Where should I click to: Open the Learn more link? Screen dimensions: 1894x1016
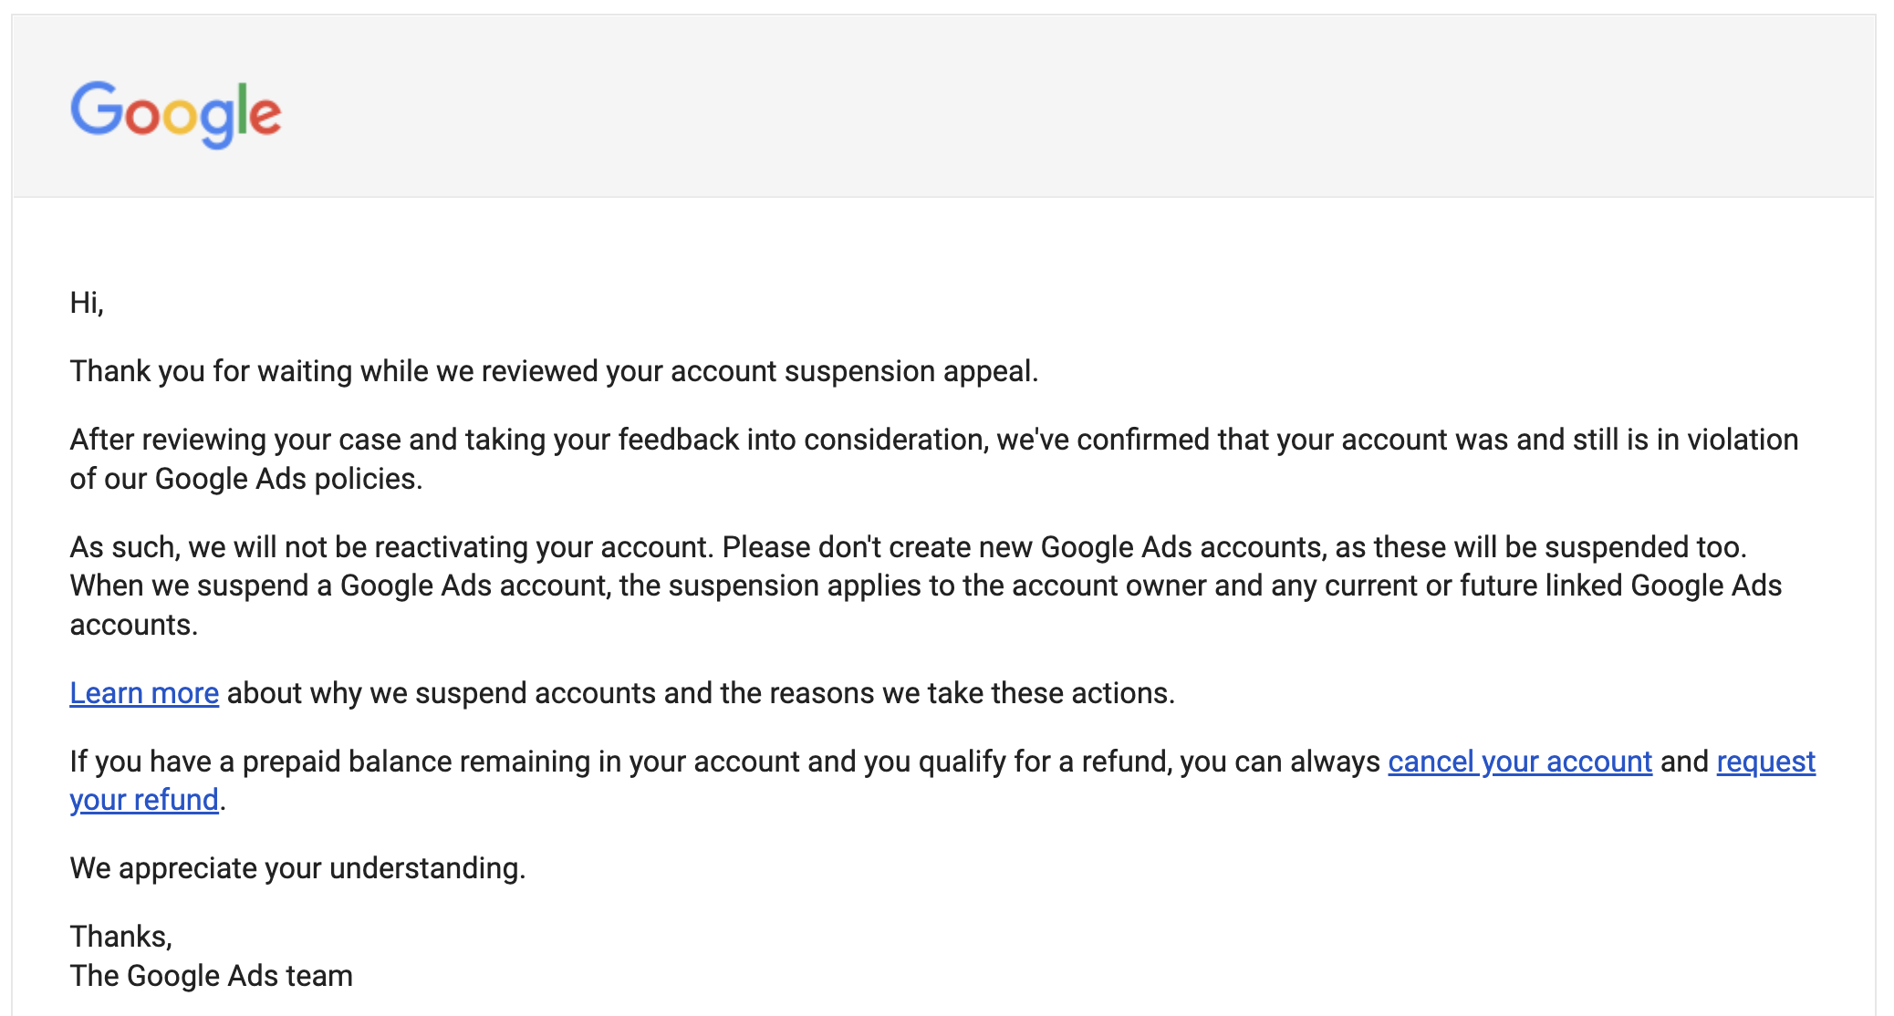coord(144,693)
